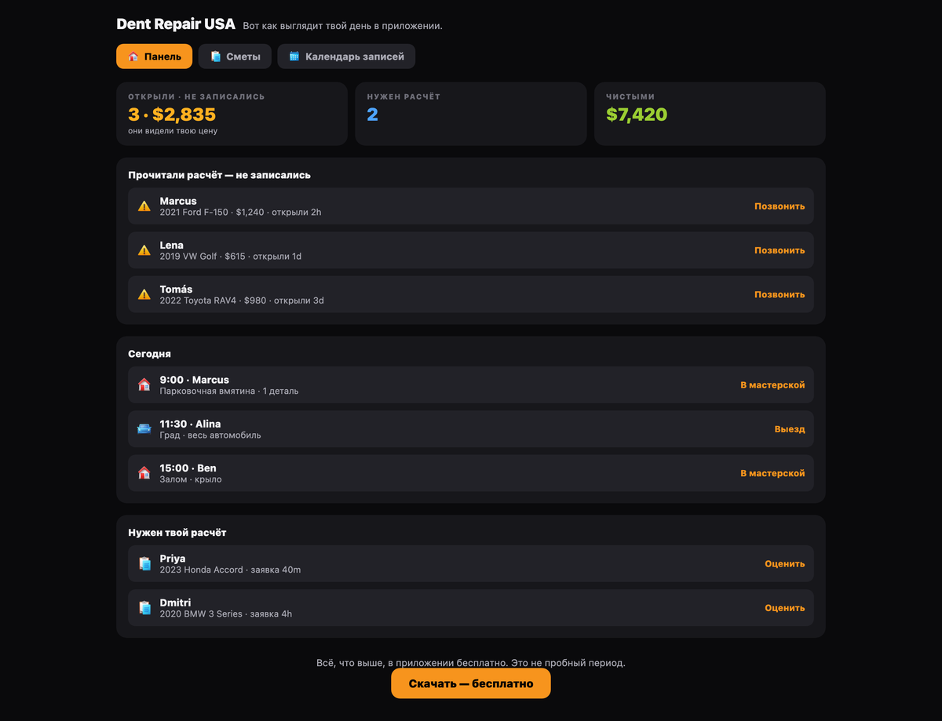Click Позвонить for Lena's VW Golf

pyautogui.click(x=780, y=250)
